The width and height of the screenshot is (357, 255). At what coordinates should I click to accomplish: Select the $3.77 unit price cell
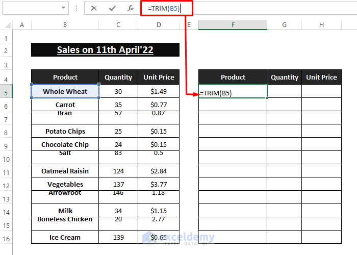point(159,185)
